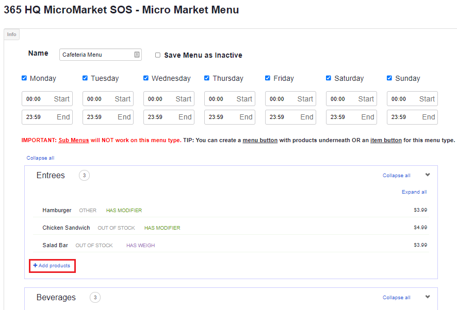The width and height of the screenshot is (457, 310).
Task: Click Hamburger price $3.99
Action: coord(420,210)
